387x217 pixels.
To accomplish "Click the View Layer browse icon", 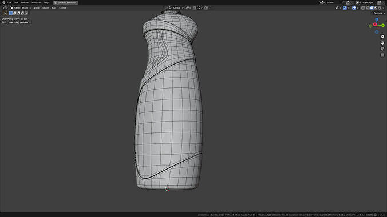I will pos(358,2).
